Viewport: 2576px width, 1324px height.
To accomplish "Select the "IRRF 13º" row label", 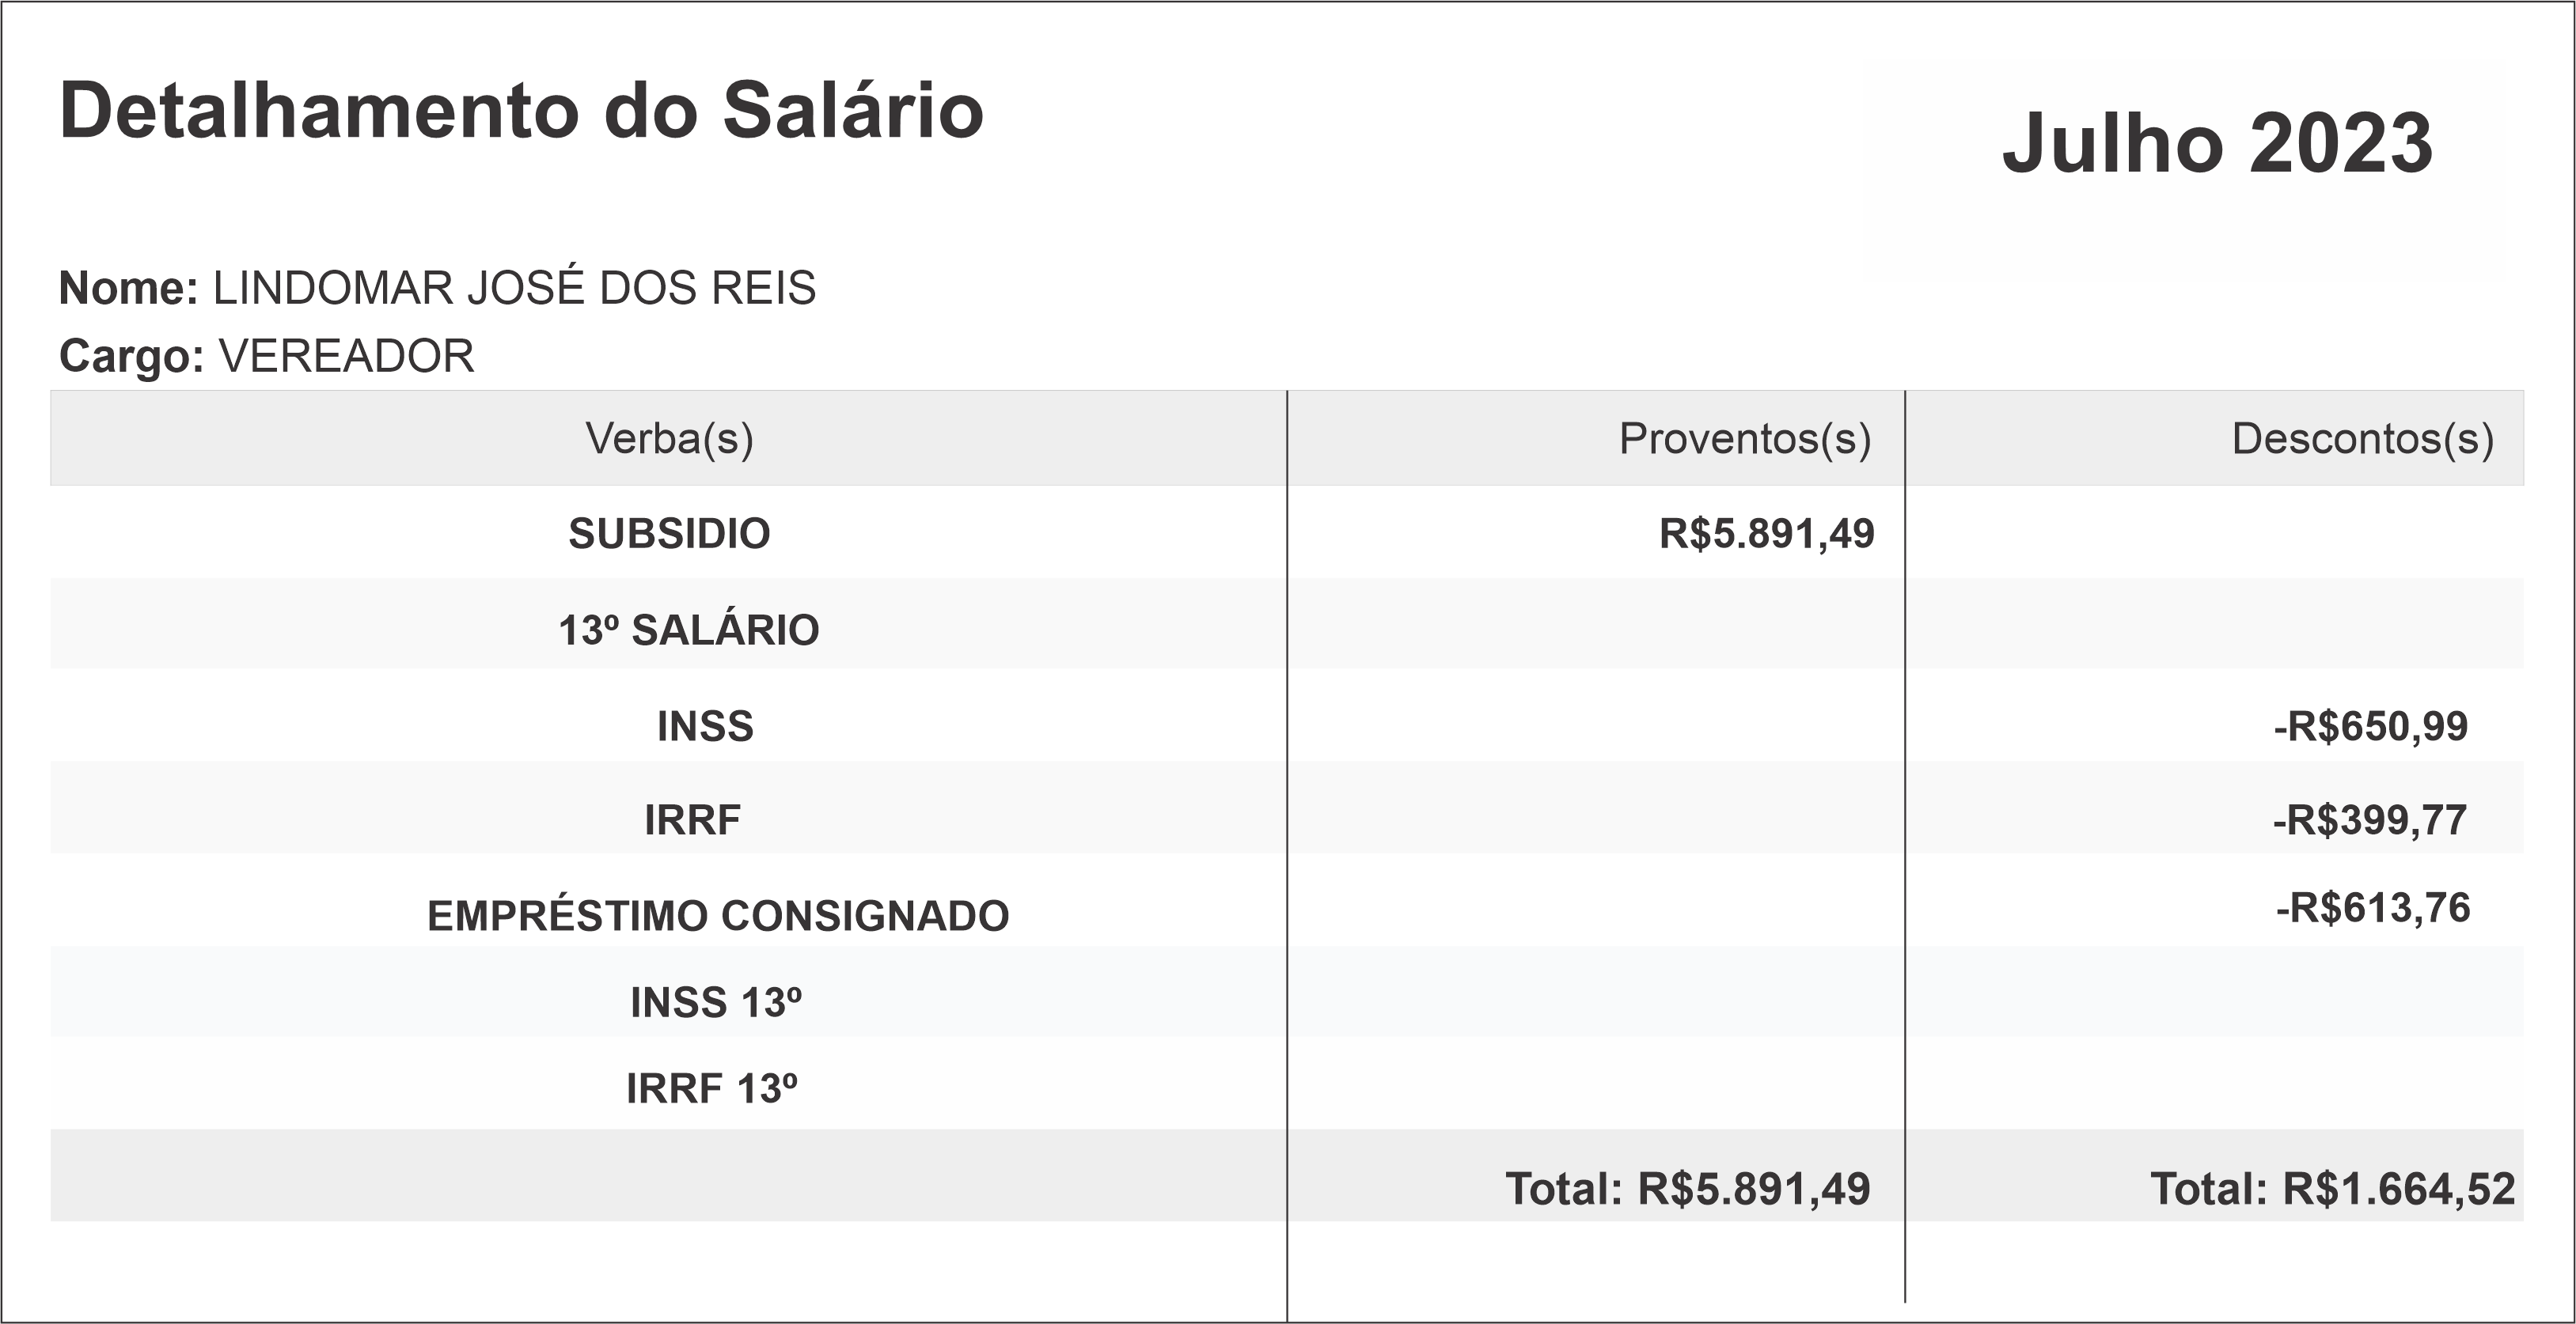I will click(x=711, y=1089).
